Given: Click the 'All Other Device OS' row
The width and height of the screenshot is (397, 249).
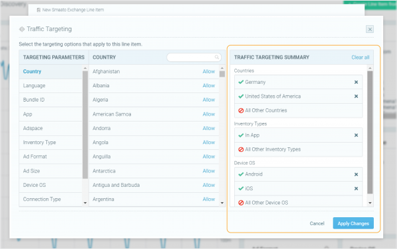Looking at the screenshot, I should tap(298, 201).
